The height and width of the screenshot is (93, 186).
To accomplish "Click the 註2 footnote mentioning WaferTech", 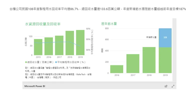I will (58, 76).
